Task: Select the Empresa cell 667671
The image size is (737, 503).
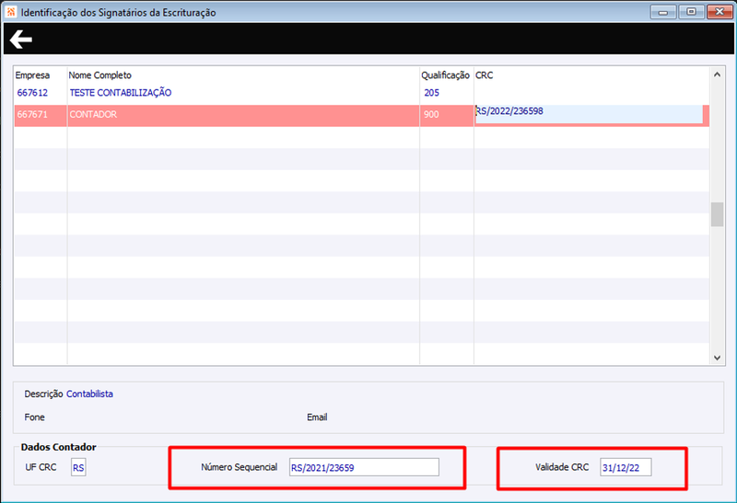Action: (x=32, y=114)
